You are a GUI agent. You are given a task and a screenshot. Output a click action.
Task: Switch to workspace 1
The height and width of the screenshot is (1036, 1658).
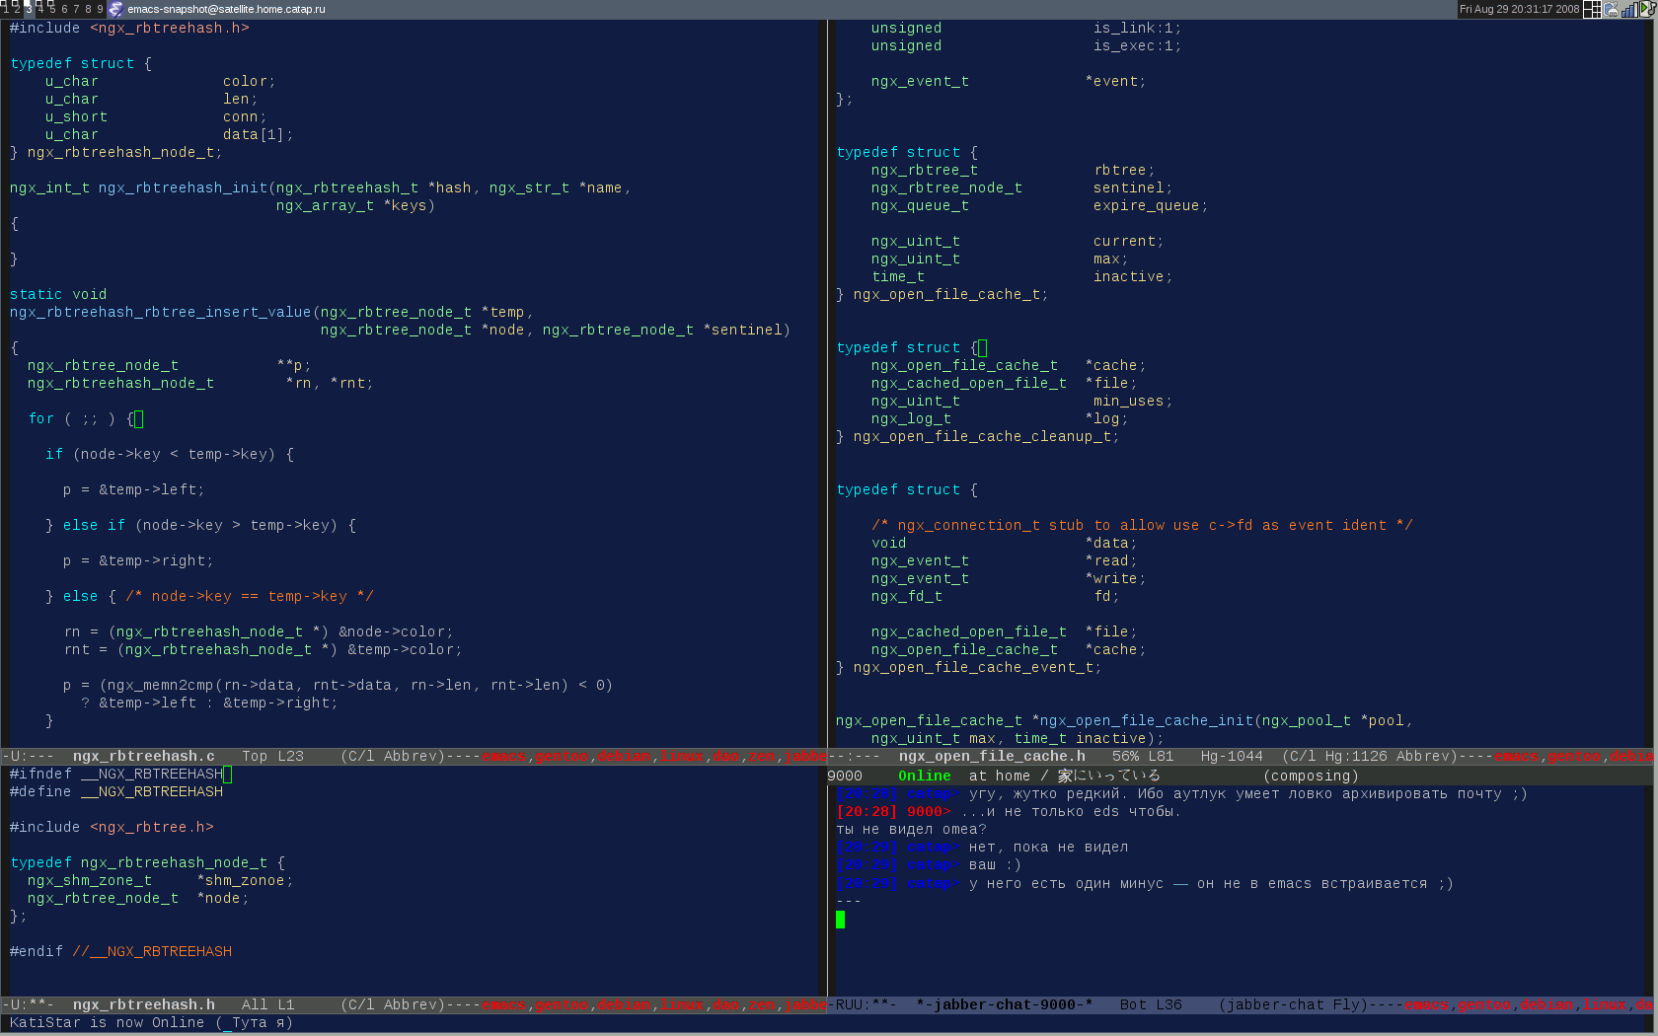pyautogui.click(x=5, y=9)
